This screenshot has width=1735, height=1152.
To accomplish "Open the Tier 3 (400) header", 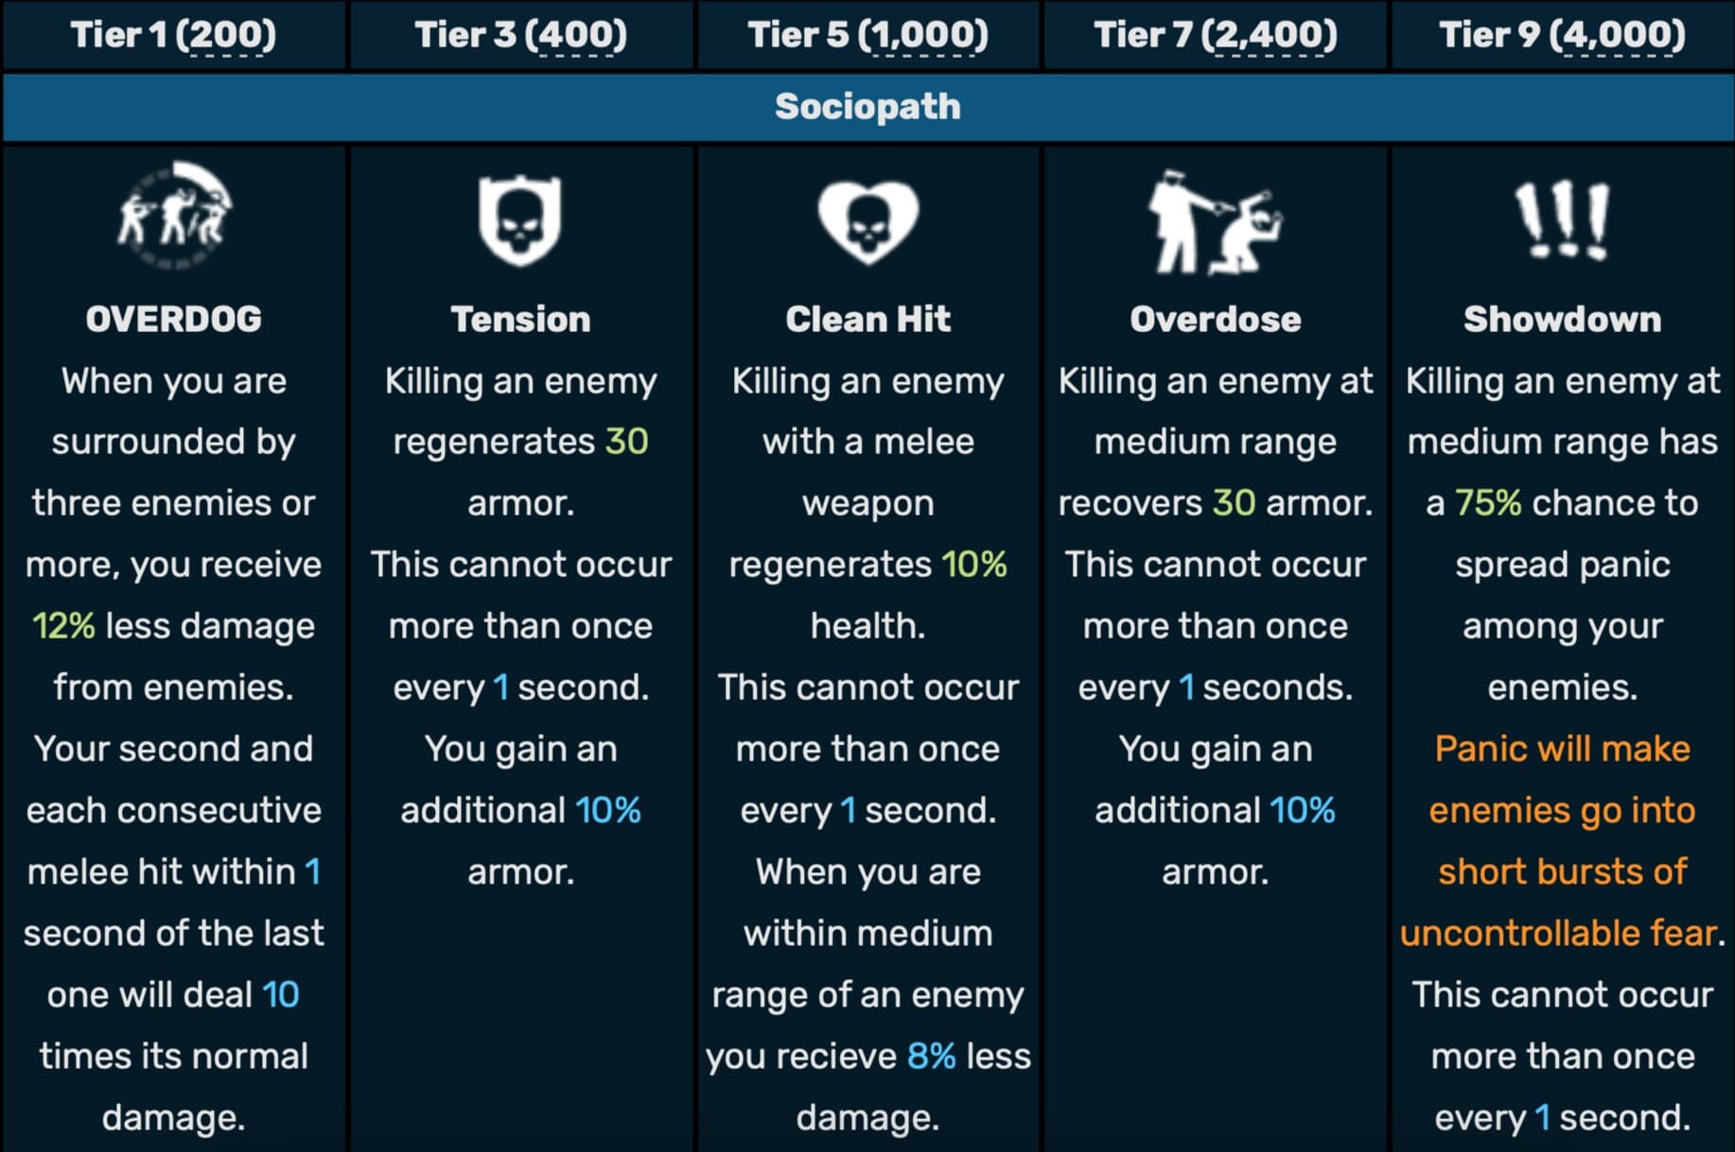I will tap(521, 35).
